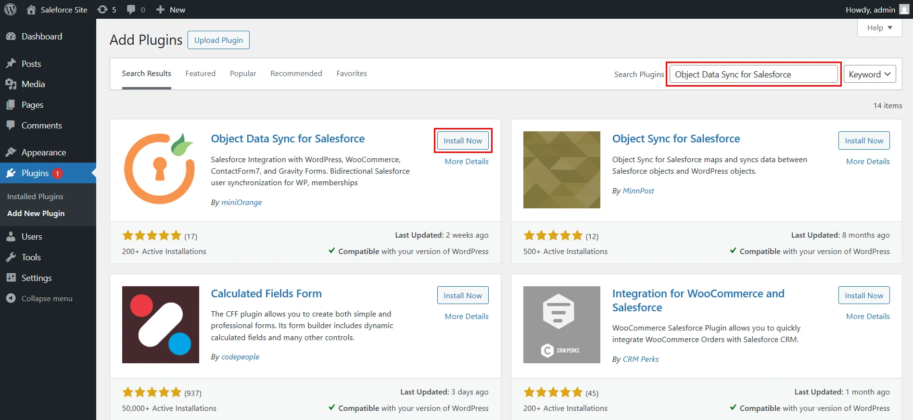Screen dimensions: 913x420
Task: Focus the Search Plugins input field
Action: click(753, 74)
